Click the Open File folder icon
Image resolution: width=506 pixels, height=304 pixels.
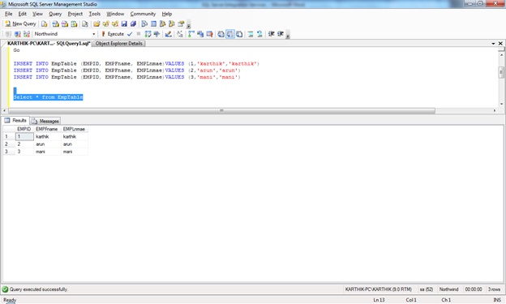click(x=96, y=24)
